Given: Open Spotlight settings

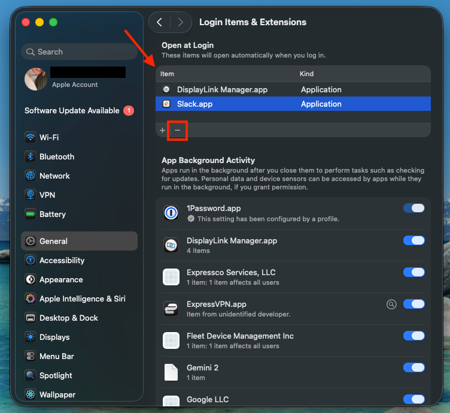Looking at the screenshot, I should 79,376.
